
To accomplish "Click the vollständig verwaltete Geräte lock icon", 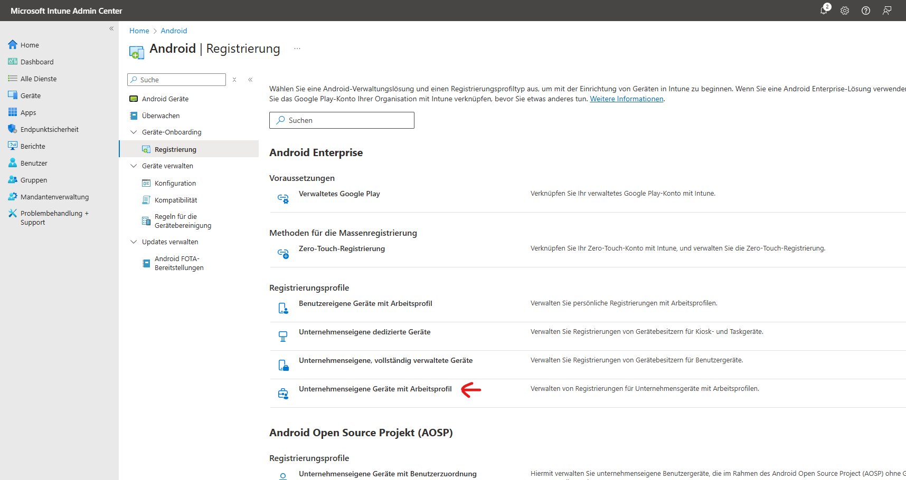I will (283, 365).
